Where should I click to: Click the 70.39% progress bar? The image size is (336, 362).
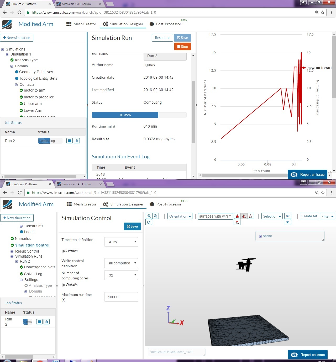click(x=125, y=115)
